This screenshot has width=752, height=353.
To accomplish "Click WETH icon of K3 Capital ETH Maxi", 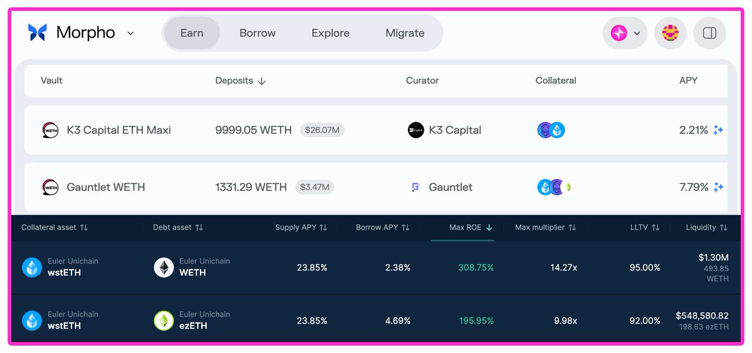I will tap(50, 130).
